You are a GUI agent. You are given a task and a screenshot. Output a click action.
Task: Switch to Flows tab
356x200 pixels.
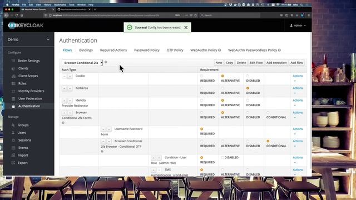(x=67, y=50)
